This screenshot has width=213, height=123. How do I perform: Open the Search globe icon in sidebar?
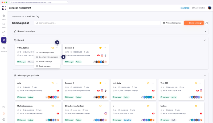tap(4, 16)
